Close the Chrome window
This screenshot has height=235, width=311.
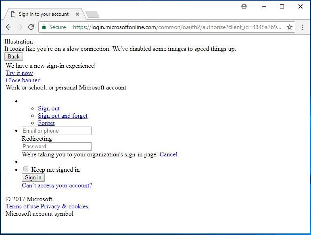tap(301, 6)
